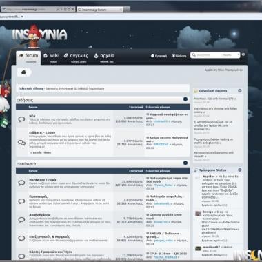The width and height of the screenshot is (262, 262).
Task: Click the magnifier icon in the site search box
Action: (194, 55)
